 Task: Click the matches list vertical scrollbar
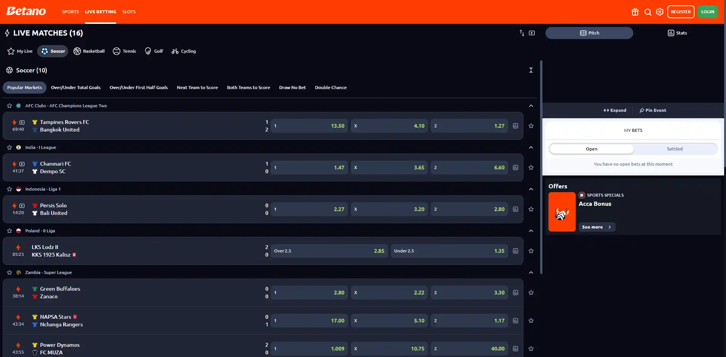tap(541, 167)
